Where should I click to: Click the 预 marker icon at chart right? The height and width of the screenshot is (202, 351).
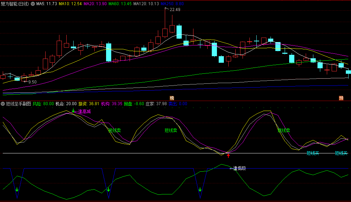coord(341,98)
